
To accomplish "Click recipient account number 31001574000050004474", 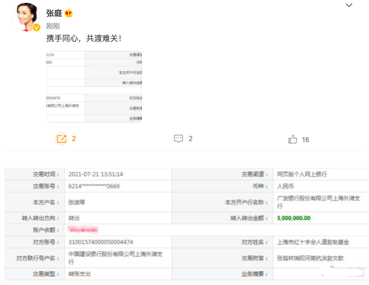I will coord(100,242).
